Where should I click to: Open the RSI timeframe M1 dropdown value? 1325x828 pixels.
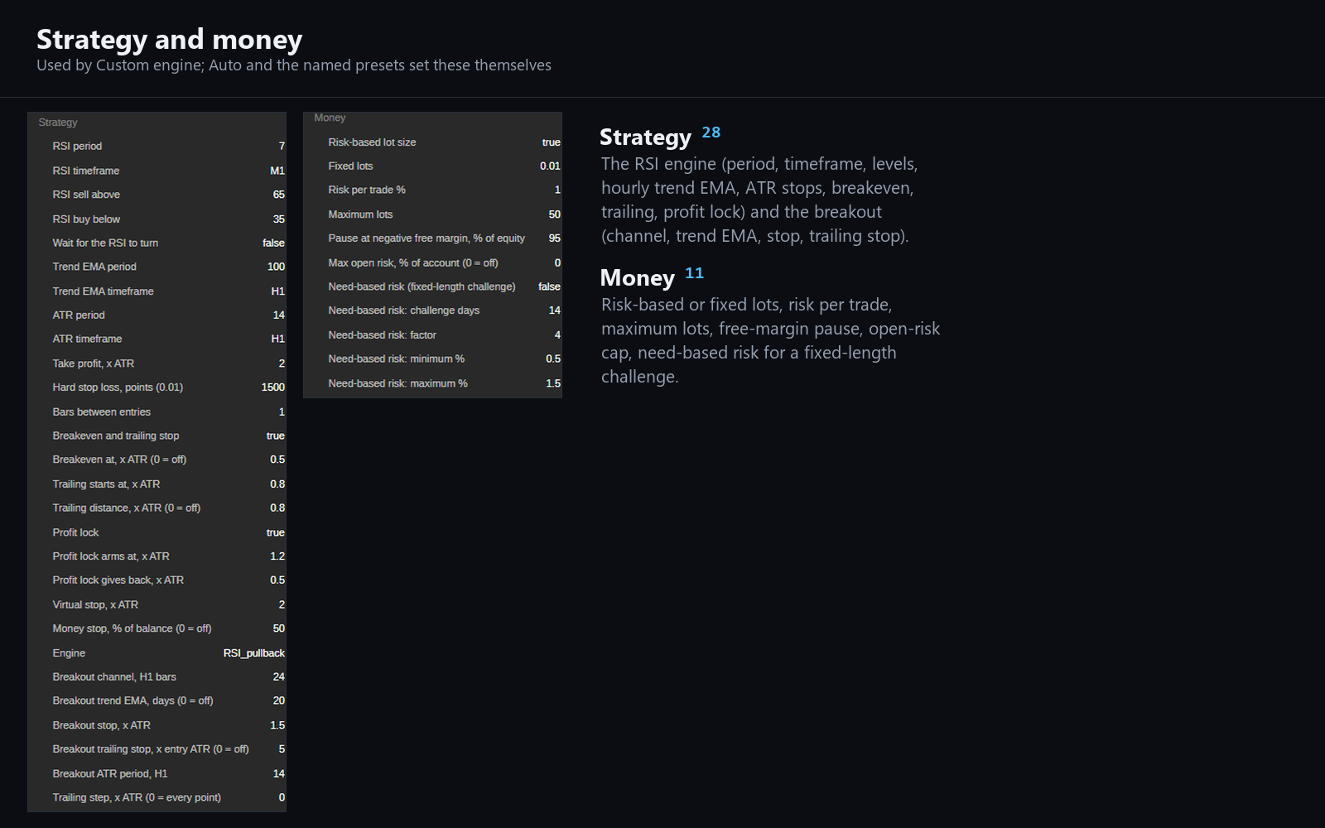tap(277, 171)
